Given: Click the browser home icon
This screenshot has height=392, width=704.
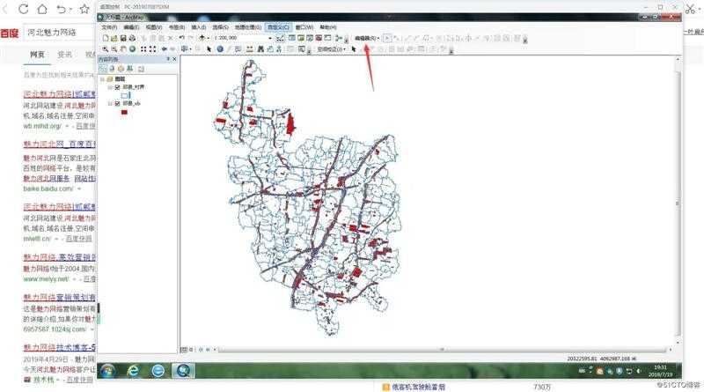Looking at the screenshot, I should (41, 9).
